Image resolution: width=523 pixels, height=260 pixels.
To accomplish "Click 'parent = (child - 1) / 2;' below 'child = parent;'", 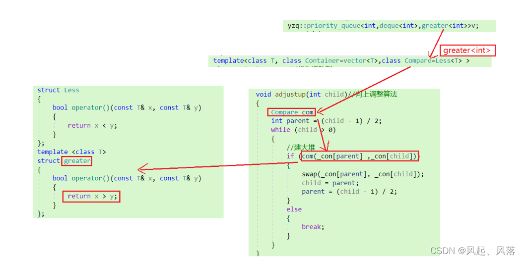I will [x=349, y=192].
